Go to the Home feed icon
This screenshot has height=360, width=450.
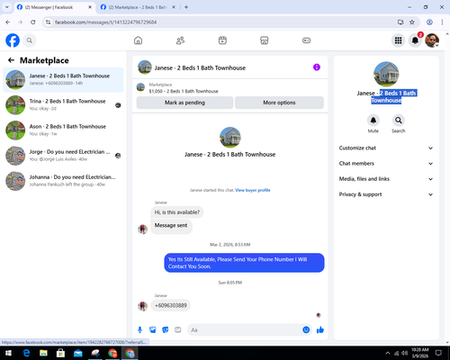point(138,40)
